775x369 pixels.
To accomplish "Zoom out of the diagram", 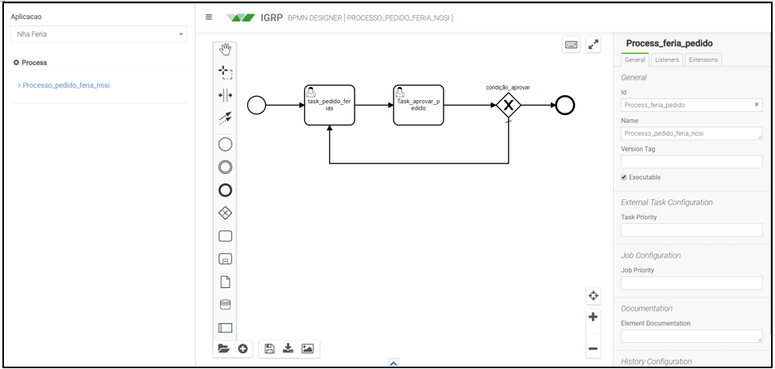I will 593,349.
